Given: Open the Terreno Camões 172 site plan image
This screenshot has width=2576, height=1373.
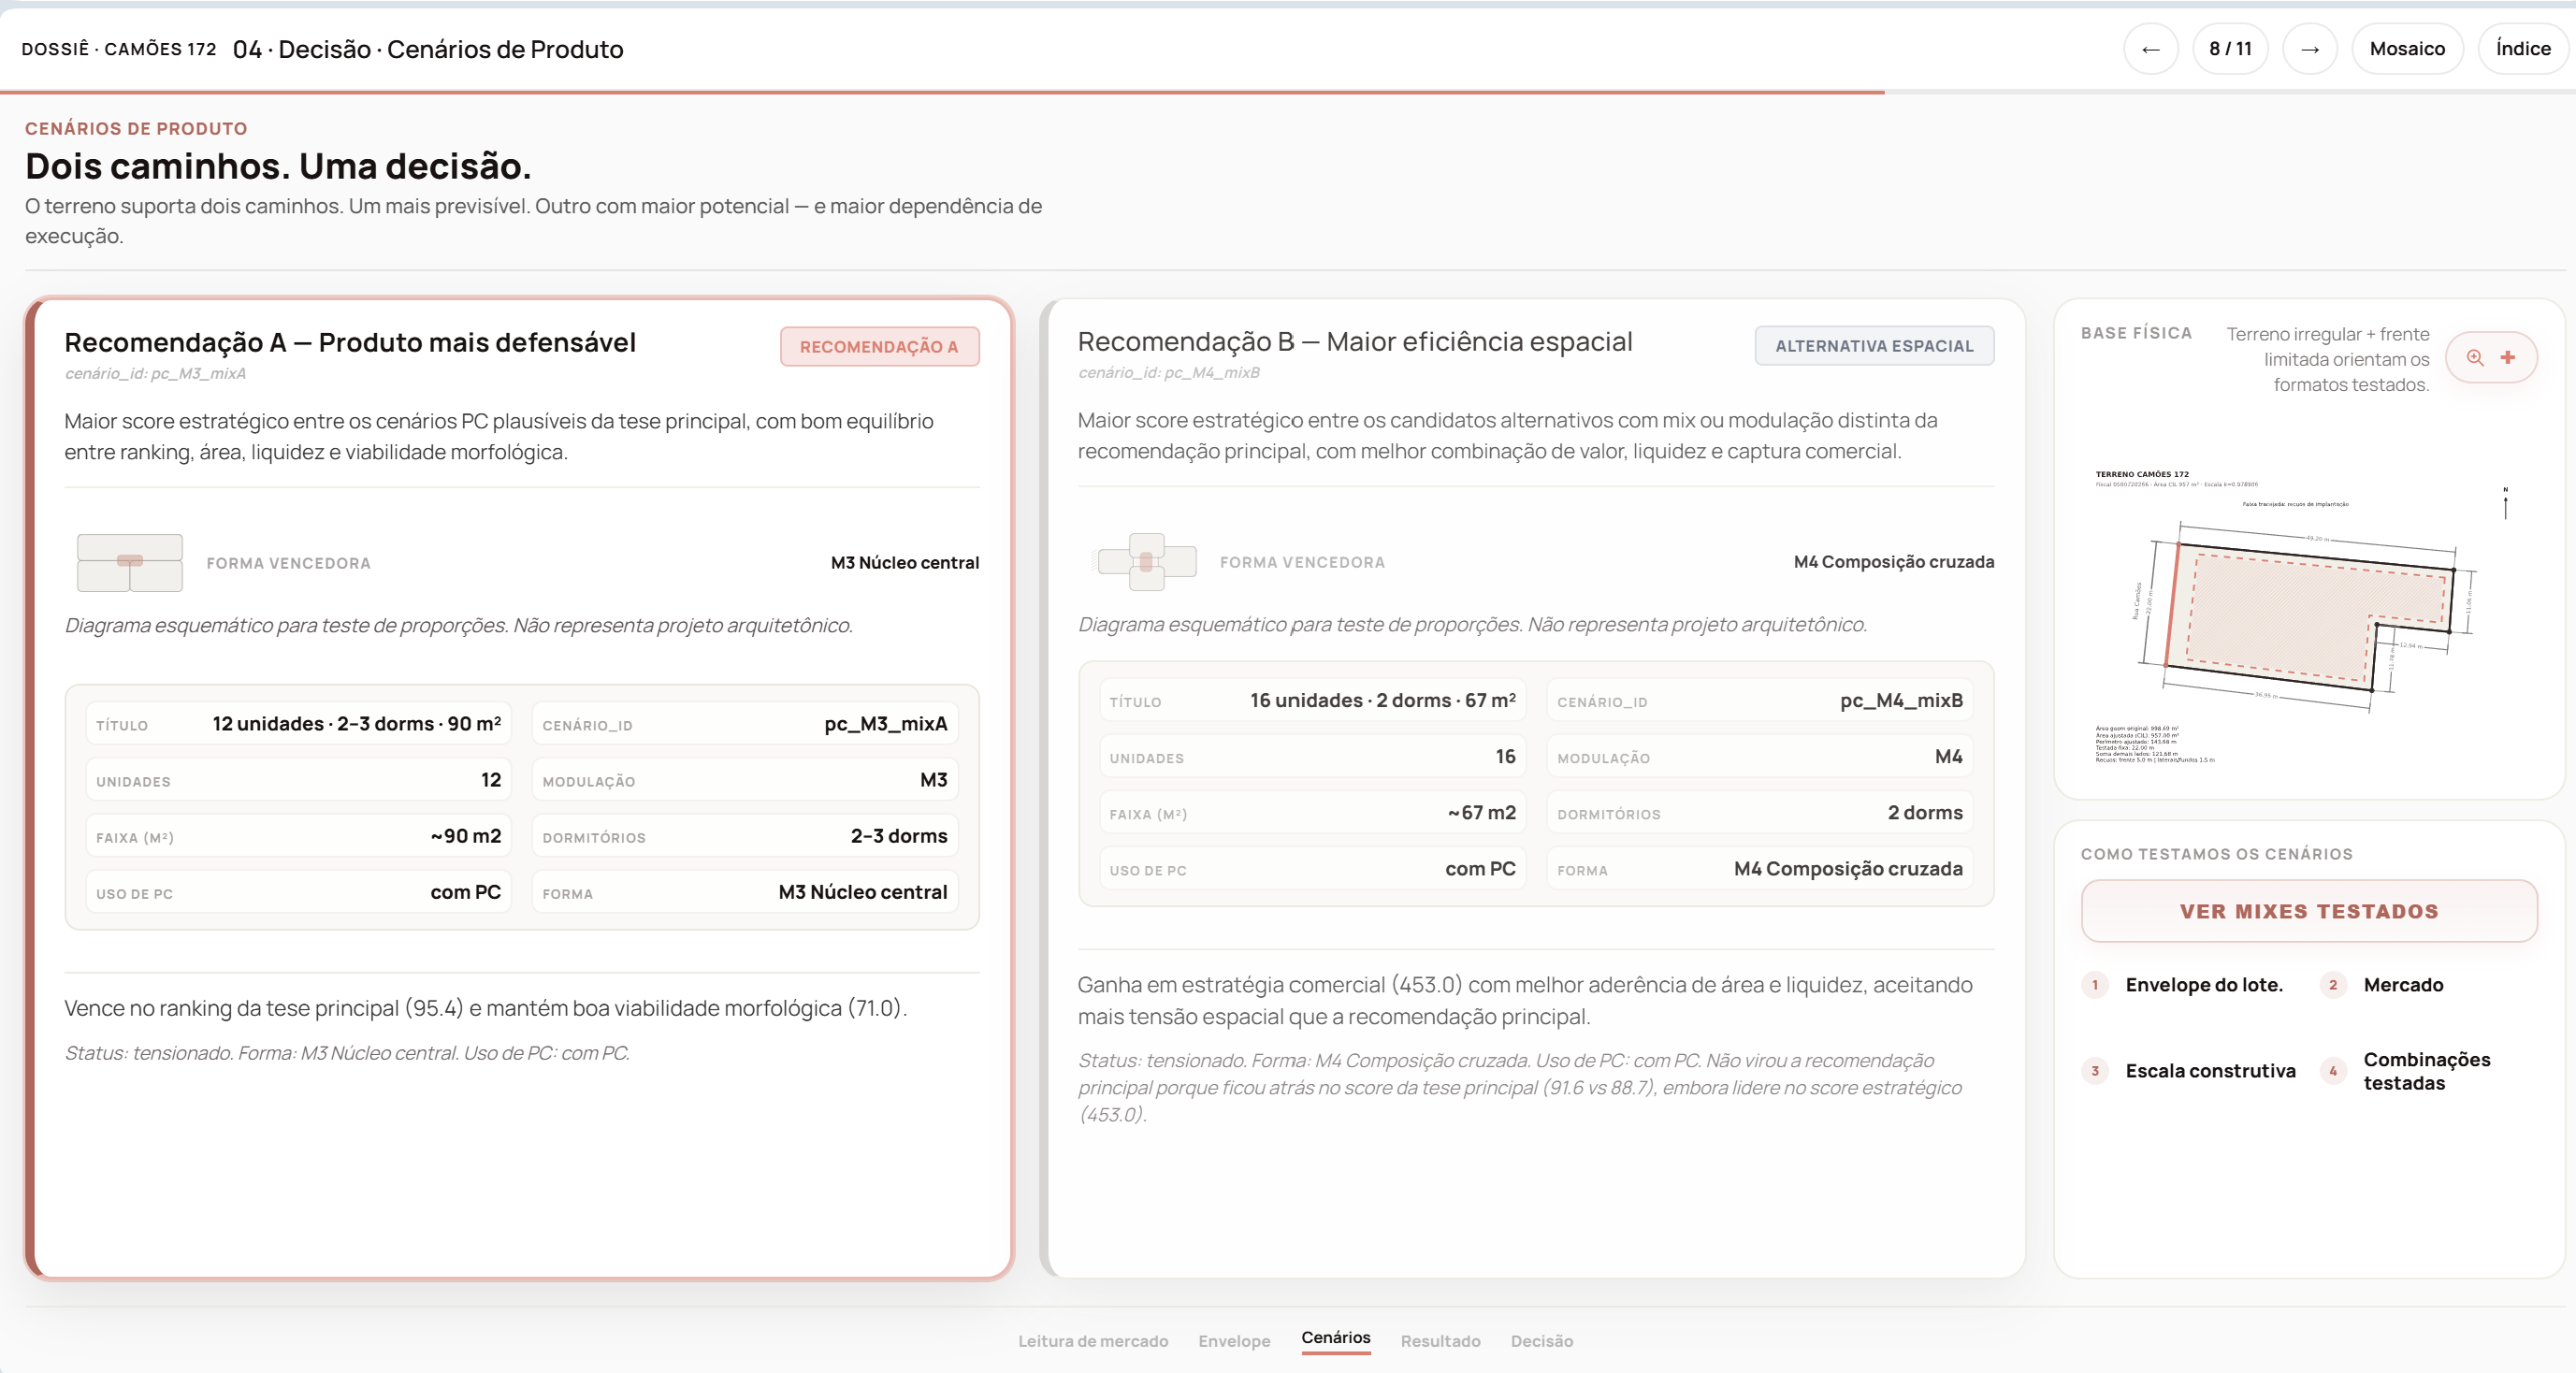Looking at the screenshot, I should tap(2308, 615).
